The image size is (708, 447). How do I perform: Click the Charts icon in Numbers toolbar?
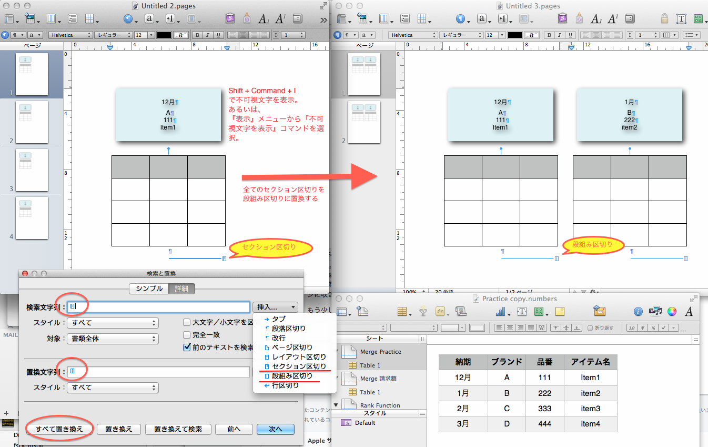500,312
